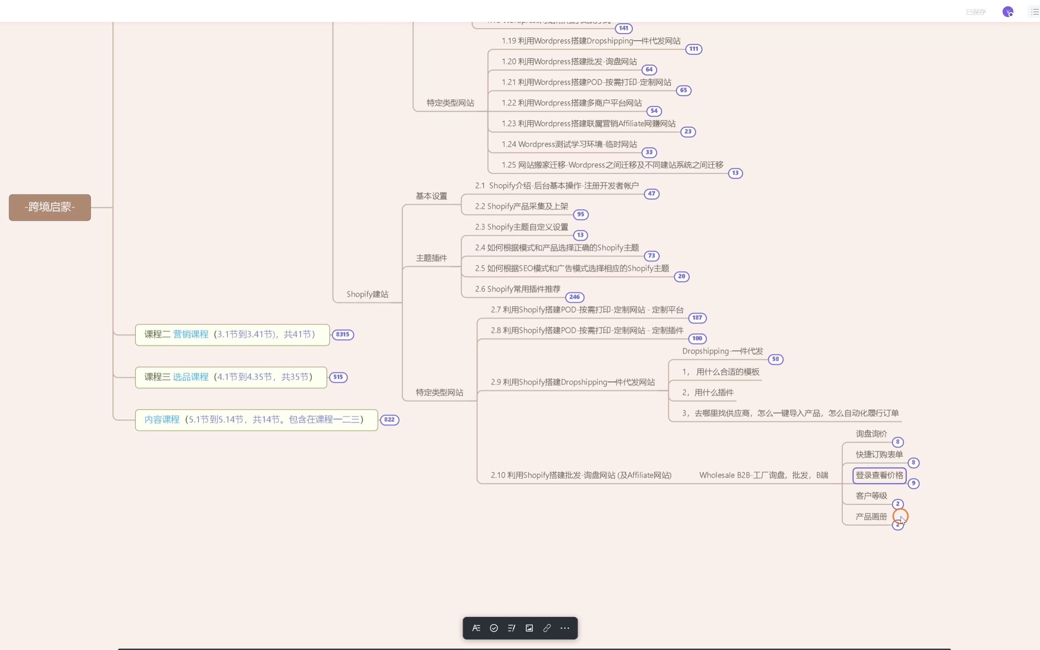Viewport: 1040px width, 650px height.
Task: Add a hyperlink via the link icon
Action: tap(546, 628)
